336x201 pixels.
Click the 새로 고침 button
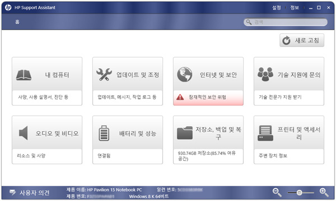point(302,40)
